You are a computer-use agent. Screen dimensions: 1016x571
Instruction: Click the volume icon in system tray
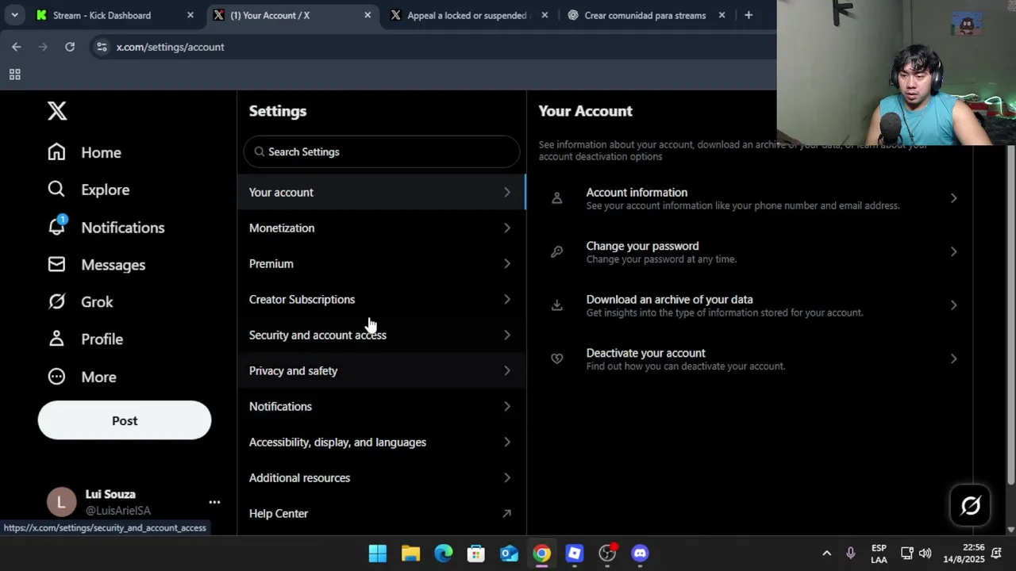pyautogui.click(x=925, y=554)
